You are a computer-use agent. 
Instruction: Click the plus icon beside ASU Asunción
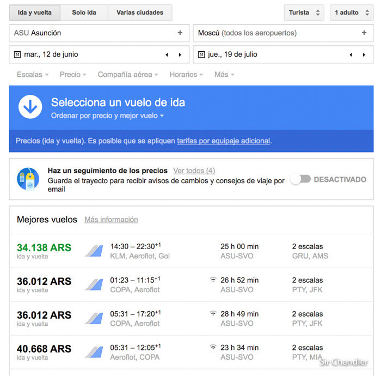tap(180, 33)
